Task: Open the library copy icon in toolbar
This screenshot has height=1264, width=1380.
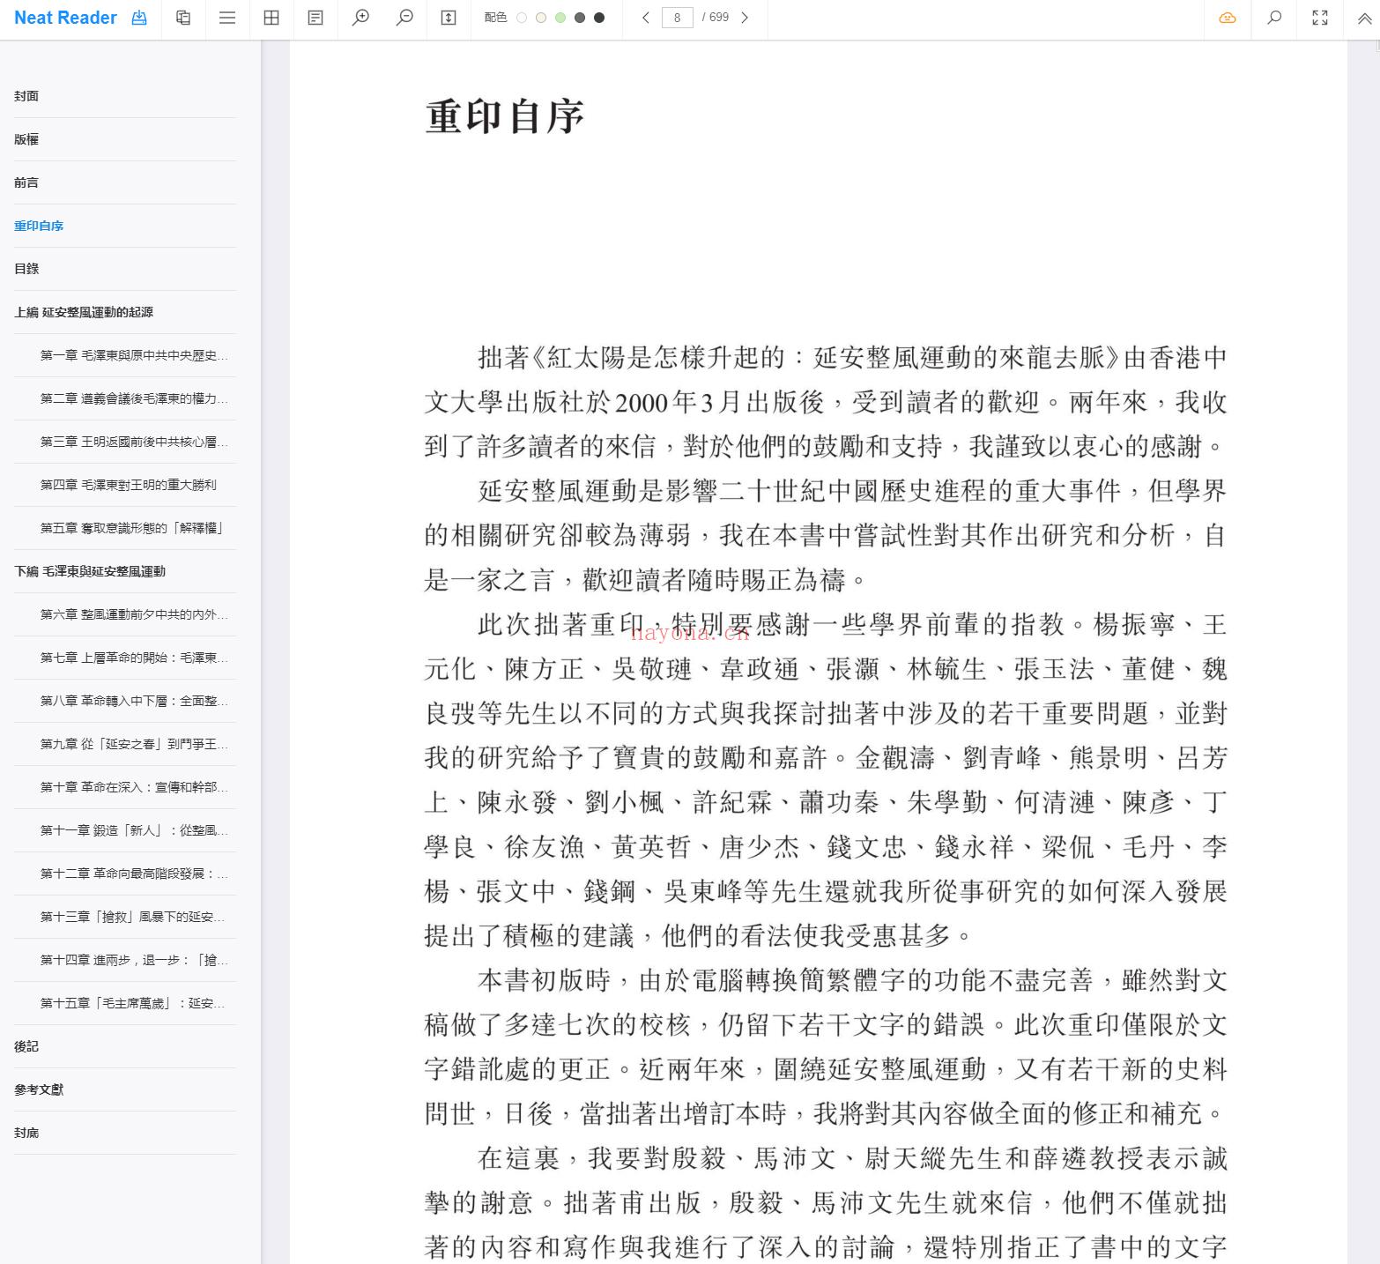Action: [183, 18]
